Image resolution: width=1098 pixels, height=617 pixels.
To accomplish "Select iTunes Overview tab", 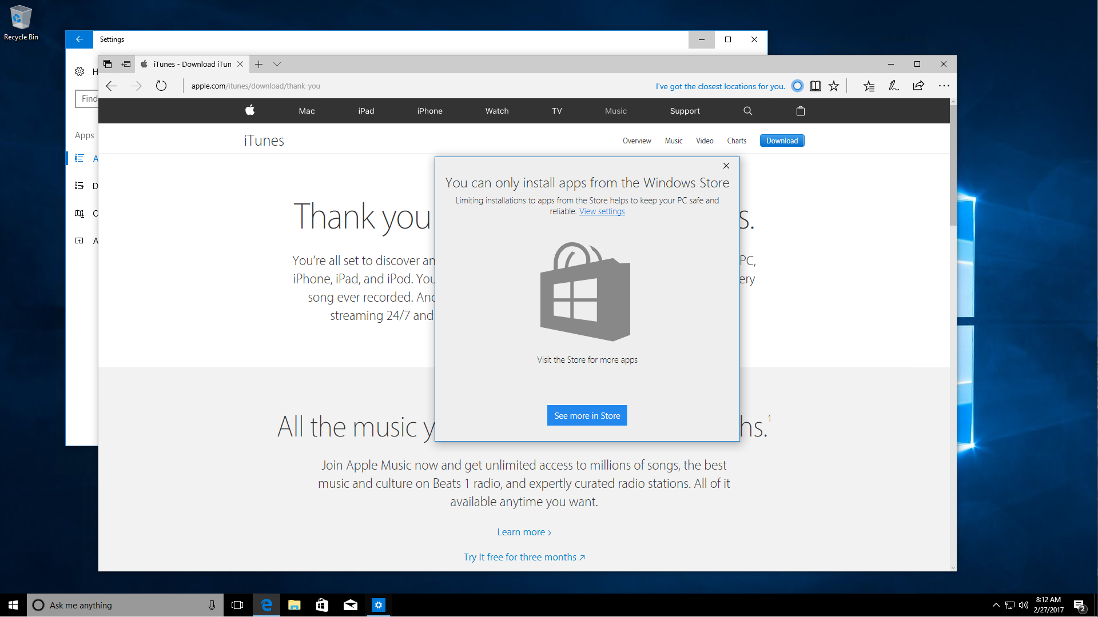I will point(636,141).
